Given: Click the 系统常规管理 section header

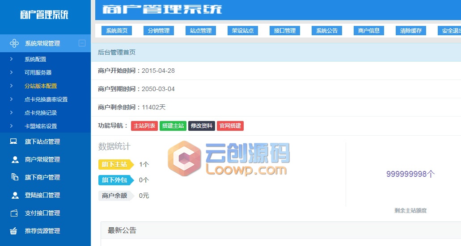Looking at the screenshot, I should [x=45, y=43].
